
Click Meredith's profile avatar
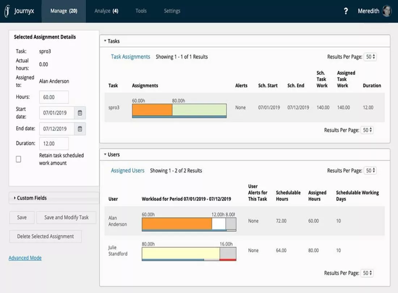pos(387,11)
